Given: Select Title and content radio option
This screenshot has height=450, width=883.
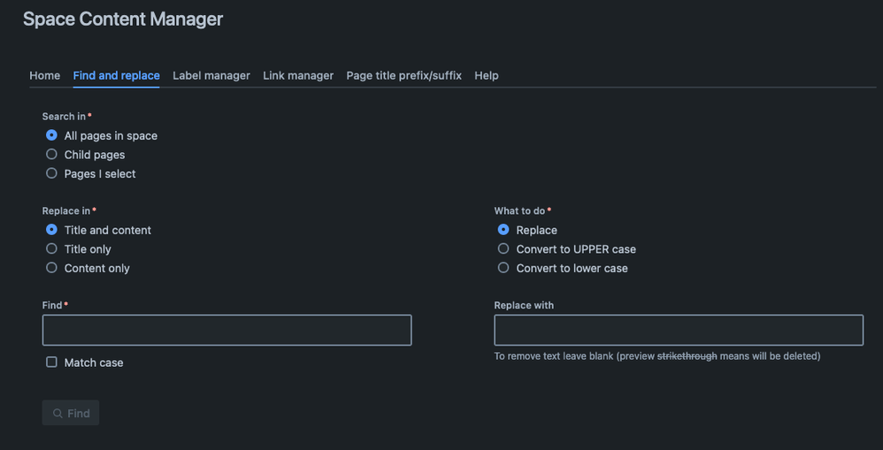Looking at the screenshot, I should coord(51,230).
